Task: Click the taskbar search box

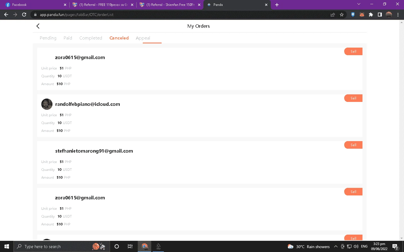Action: point(61,246)
